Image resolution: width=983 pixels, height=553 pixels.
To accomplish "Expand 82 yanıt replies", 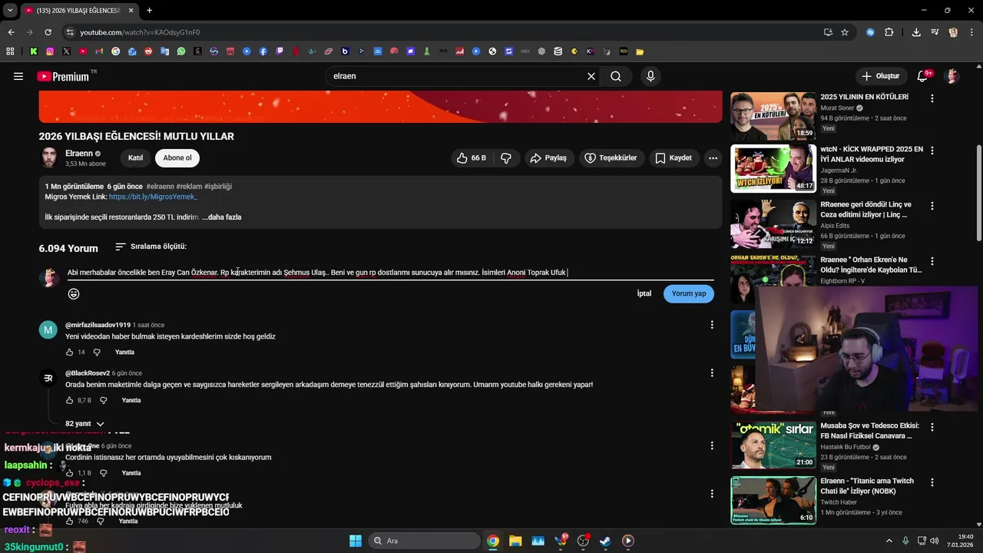I will (84, 424).
